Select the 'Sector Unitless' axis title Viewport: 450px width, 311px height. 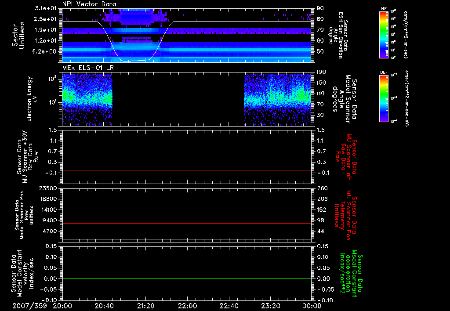pyautogui.click(x=18, y=35)
